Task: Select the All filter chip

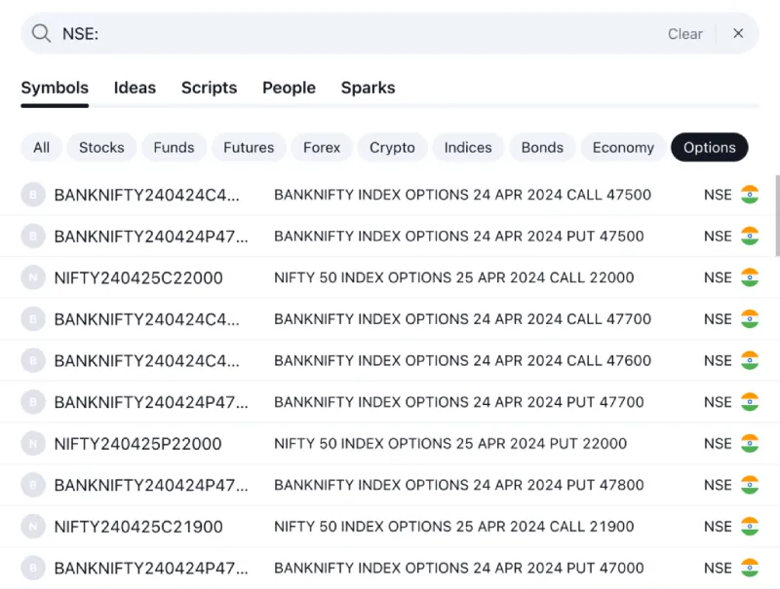Action: click(41, 148)
